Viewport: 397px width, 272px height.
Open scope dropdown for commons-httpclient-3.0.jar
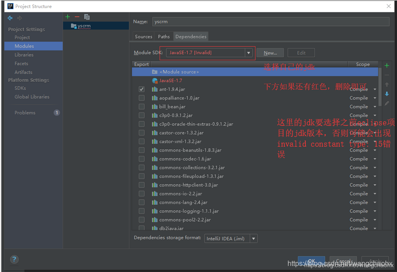point(375,185)
